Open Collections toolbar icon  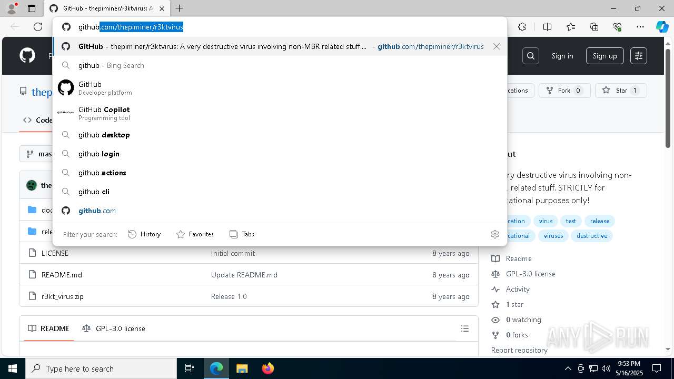click(594, 27)
